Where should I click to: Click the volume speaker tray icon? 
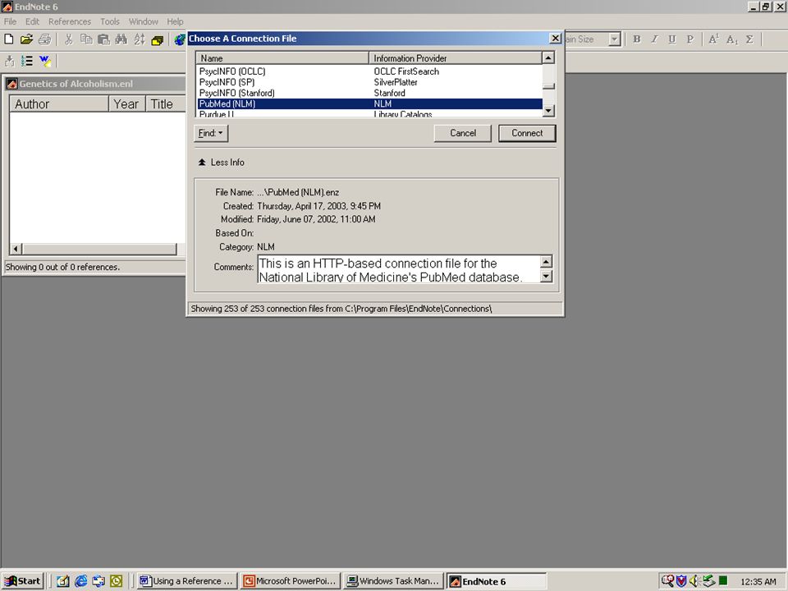pyautogui.click(x=694, y=581)
